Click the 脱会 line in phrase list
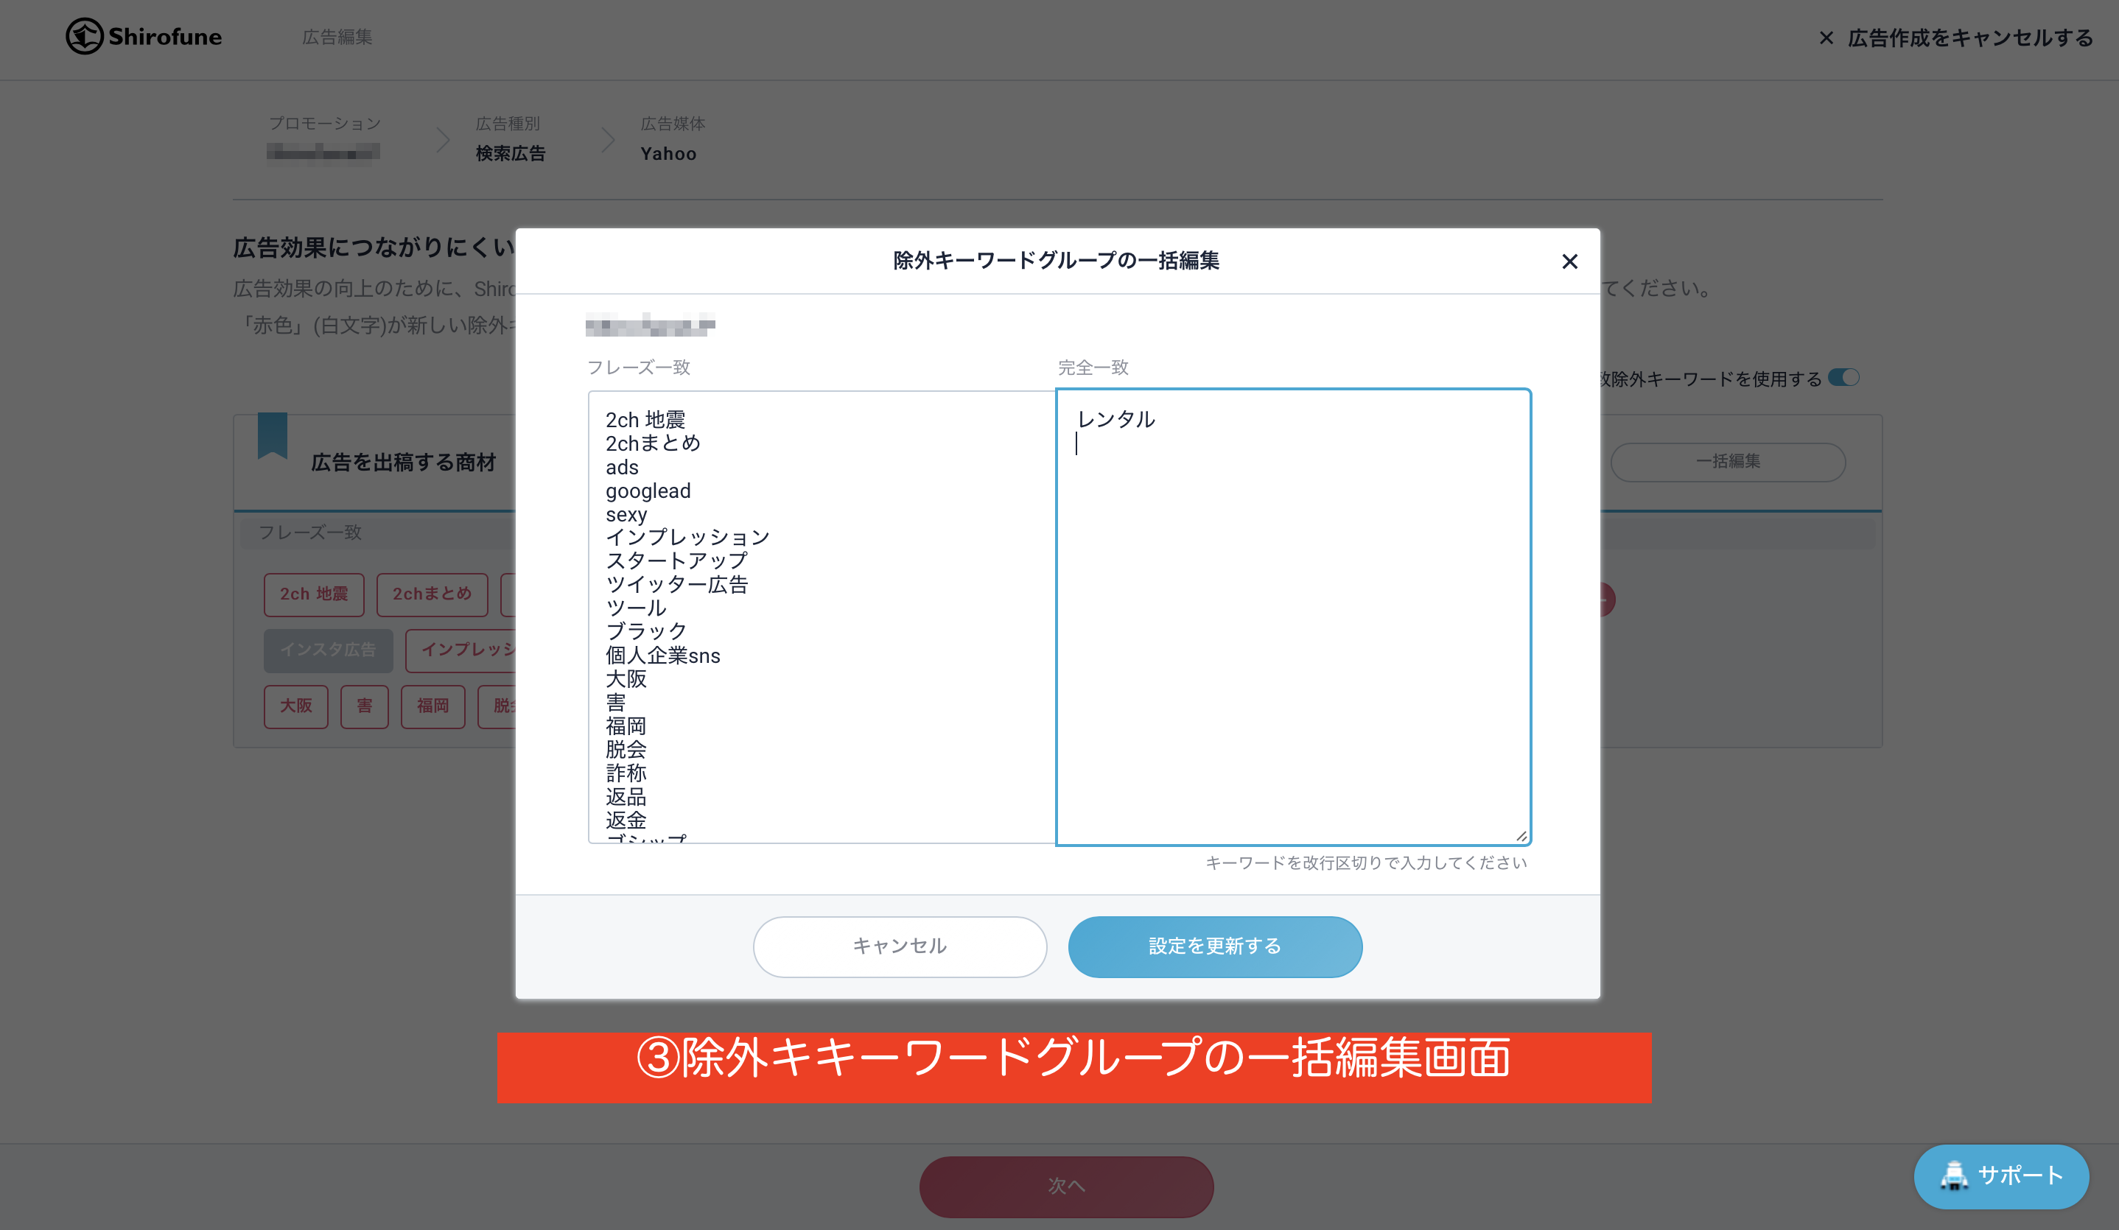The width and height of the screenshot is (2119, 1230). pyautogui.click(x=626, y=749)
